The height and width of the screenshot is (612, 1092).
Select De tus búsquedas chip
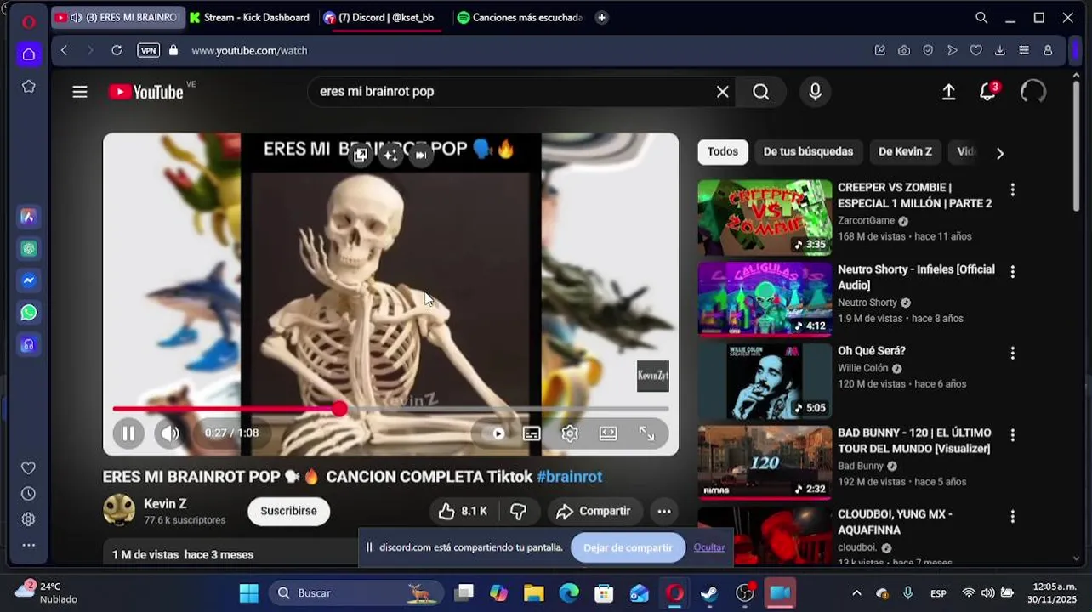tap(808, 151)
